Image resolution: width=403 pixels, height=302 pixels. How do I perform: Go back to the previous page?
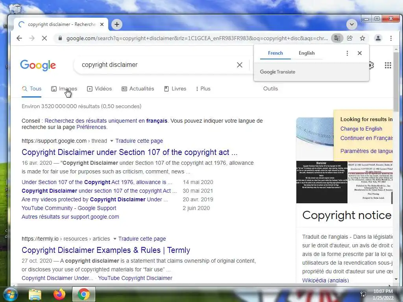pyautogui.click(x=19, y=38)
